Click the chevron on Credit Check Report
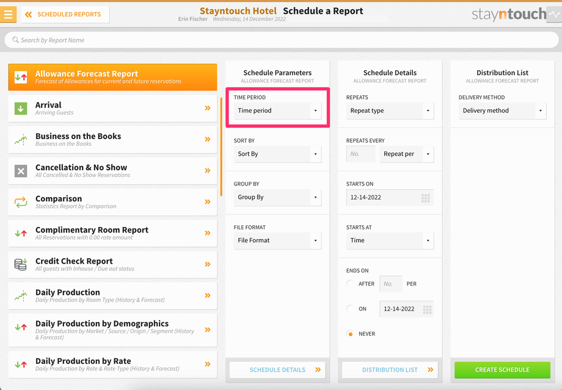This screenshot has height=390, width=562. point(208,264)
